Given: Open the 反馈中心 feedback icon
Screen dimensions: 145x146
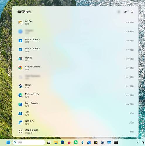Looking at the screenshot, I should point(20,122).
